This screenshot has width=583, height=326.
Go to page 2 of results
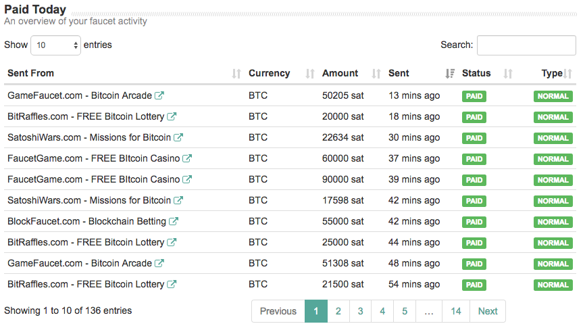(338, 311)
